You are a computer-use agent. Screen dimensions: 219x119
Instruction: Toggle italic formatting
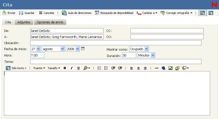[71, 68]
